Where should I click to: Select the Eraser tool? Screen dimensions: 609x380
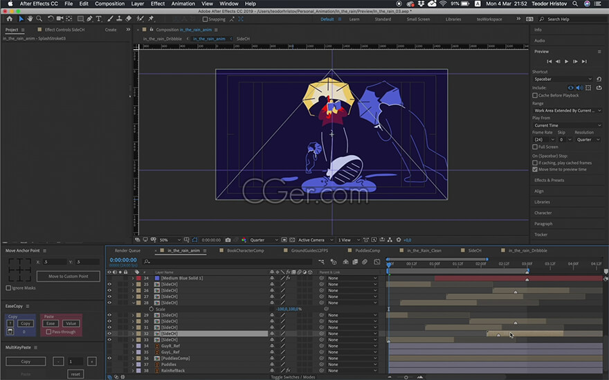click(x=129, y=19)
